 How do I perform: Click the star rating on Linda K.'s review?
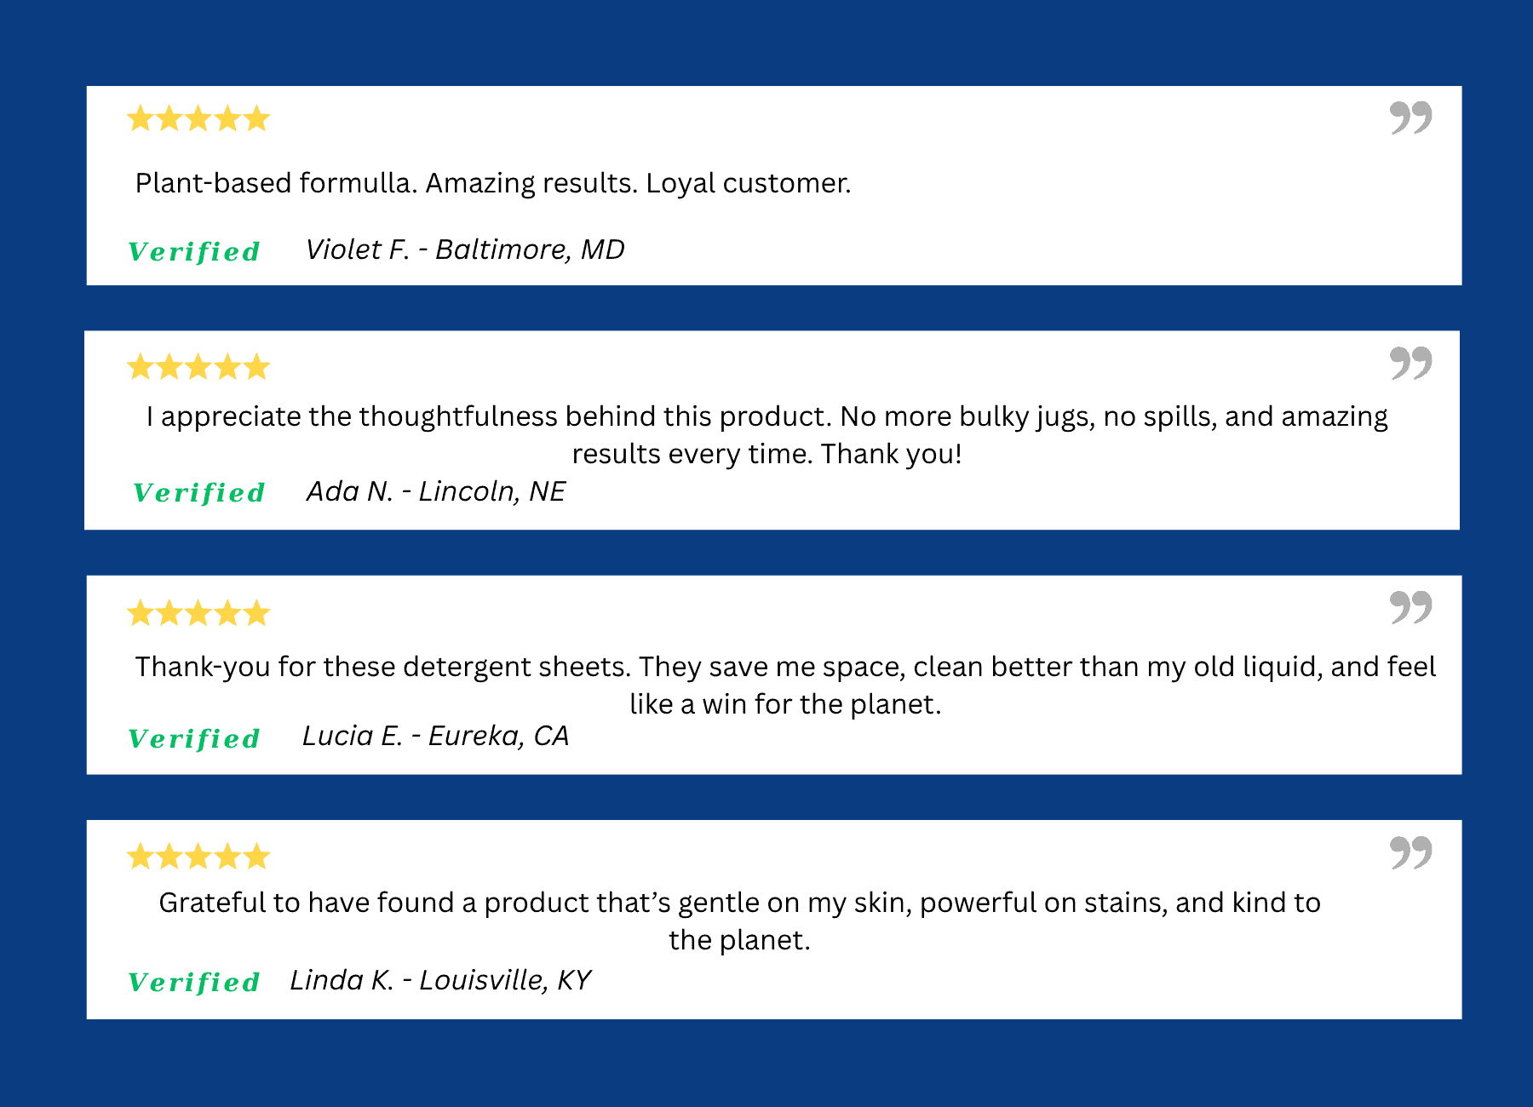coord(198,856)
